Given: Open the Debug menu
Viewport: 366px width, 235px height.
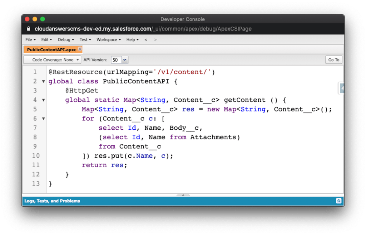Looking at the screenshot, I should click(66, 40).
